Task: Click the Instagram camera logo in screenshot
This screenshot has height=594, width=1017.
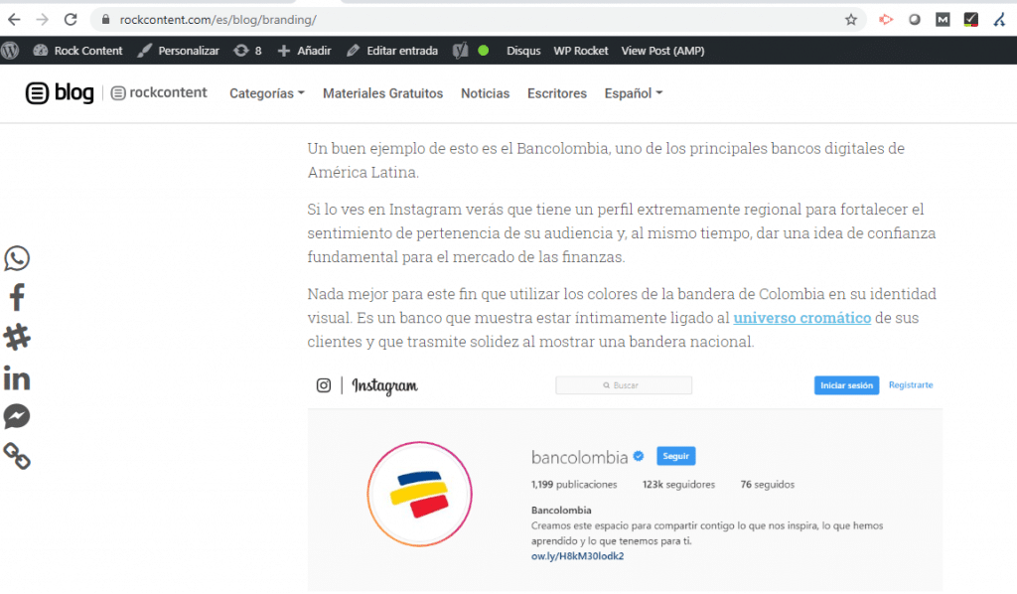Action: coord(324,385)
